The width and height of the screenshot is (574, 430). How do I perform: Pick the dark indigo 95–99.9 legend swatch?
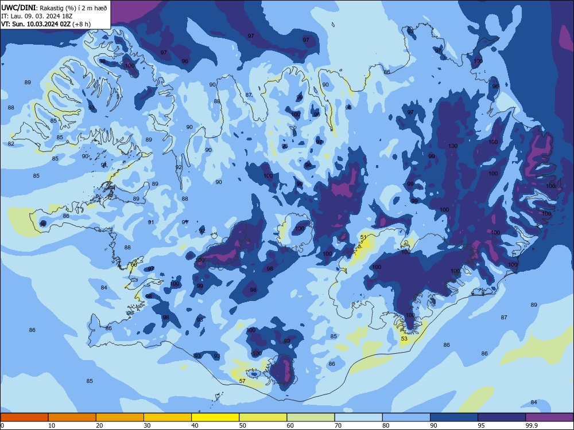pyautogui.click(x=502, y=417)
